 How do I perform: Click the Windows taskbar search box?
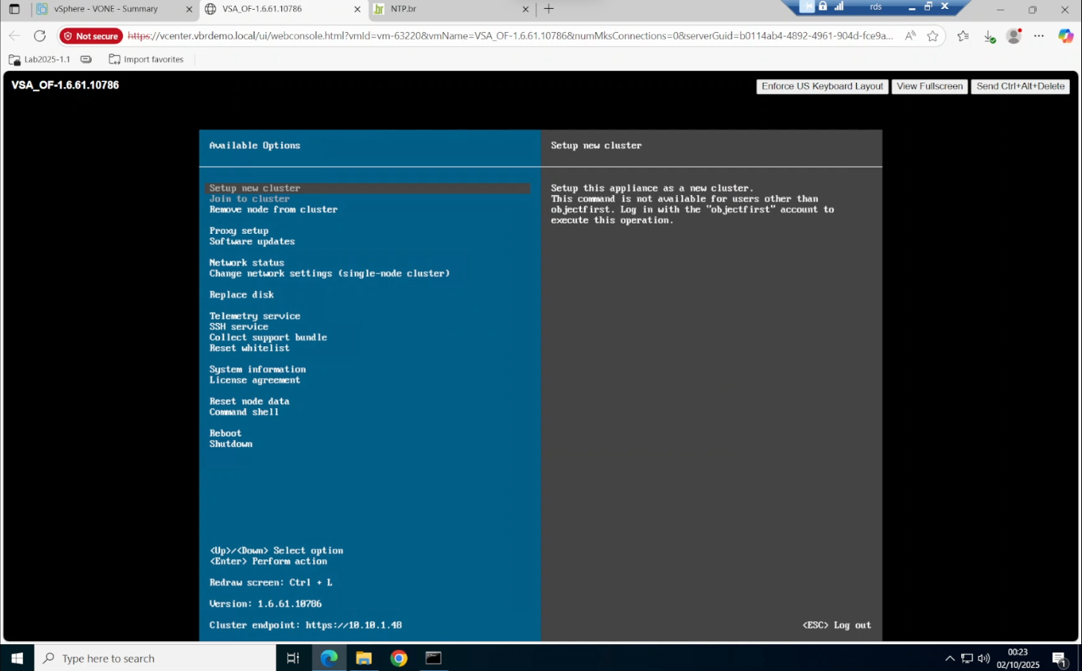point(155,658)
